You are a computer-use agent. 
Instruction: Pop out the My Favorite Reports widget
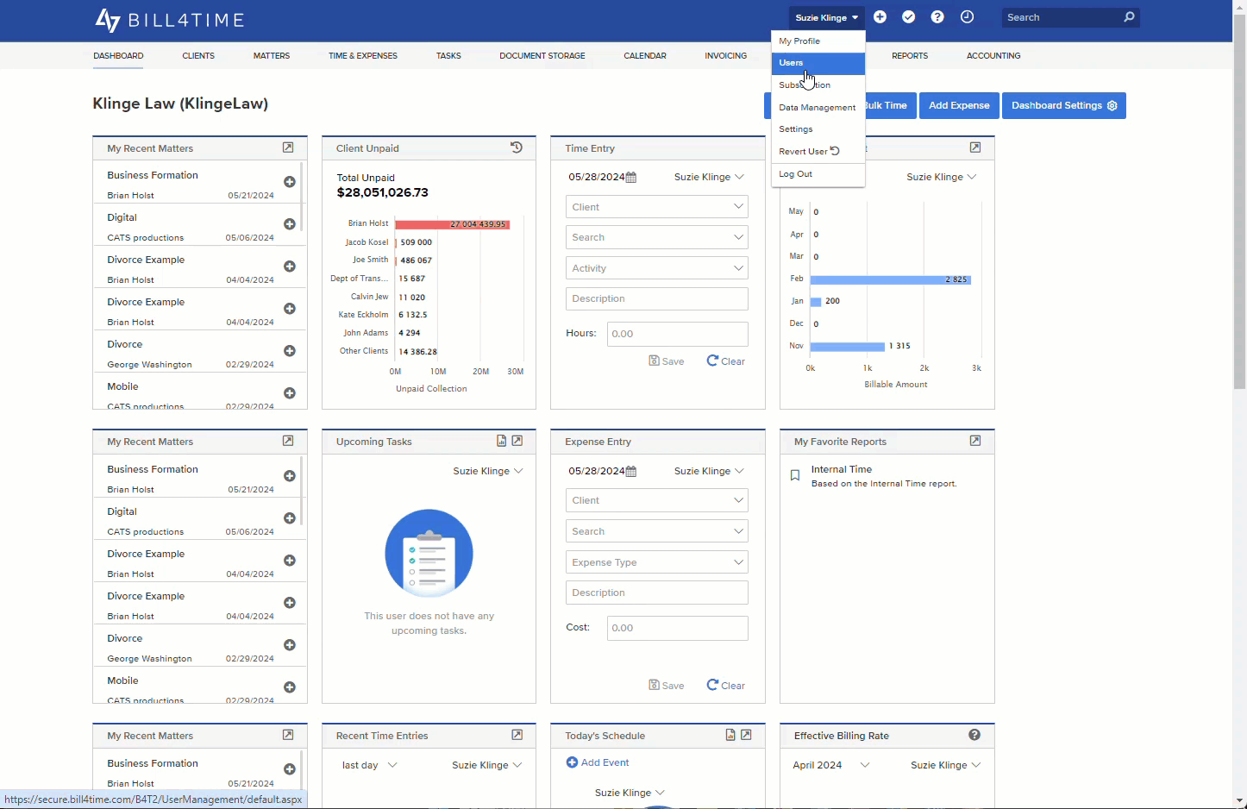pos(975,441)
